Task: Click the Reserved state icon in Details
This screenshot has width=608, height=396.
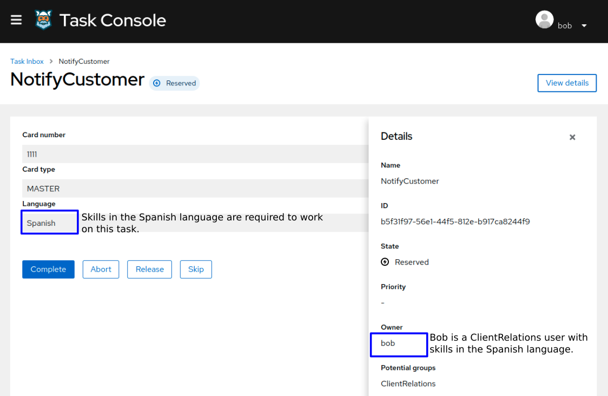Action: point(385,261)
